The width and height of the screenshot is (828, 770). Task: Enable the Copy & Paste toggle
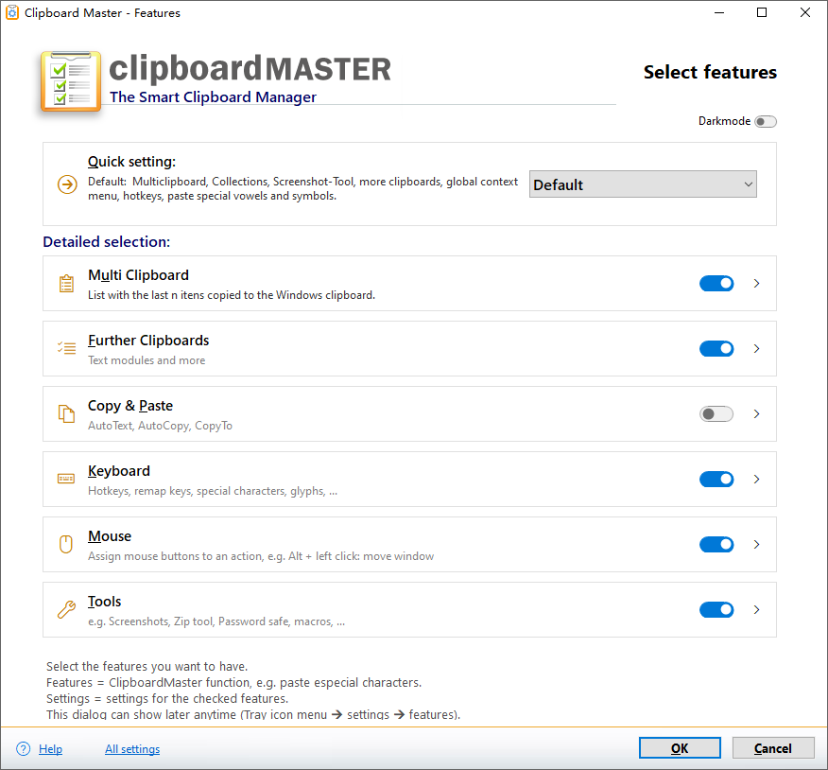click(716, 413)
